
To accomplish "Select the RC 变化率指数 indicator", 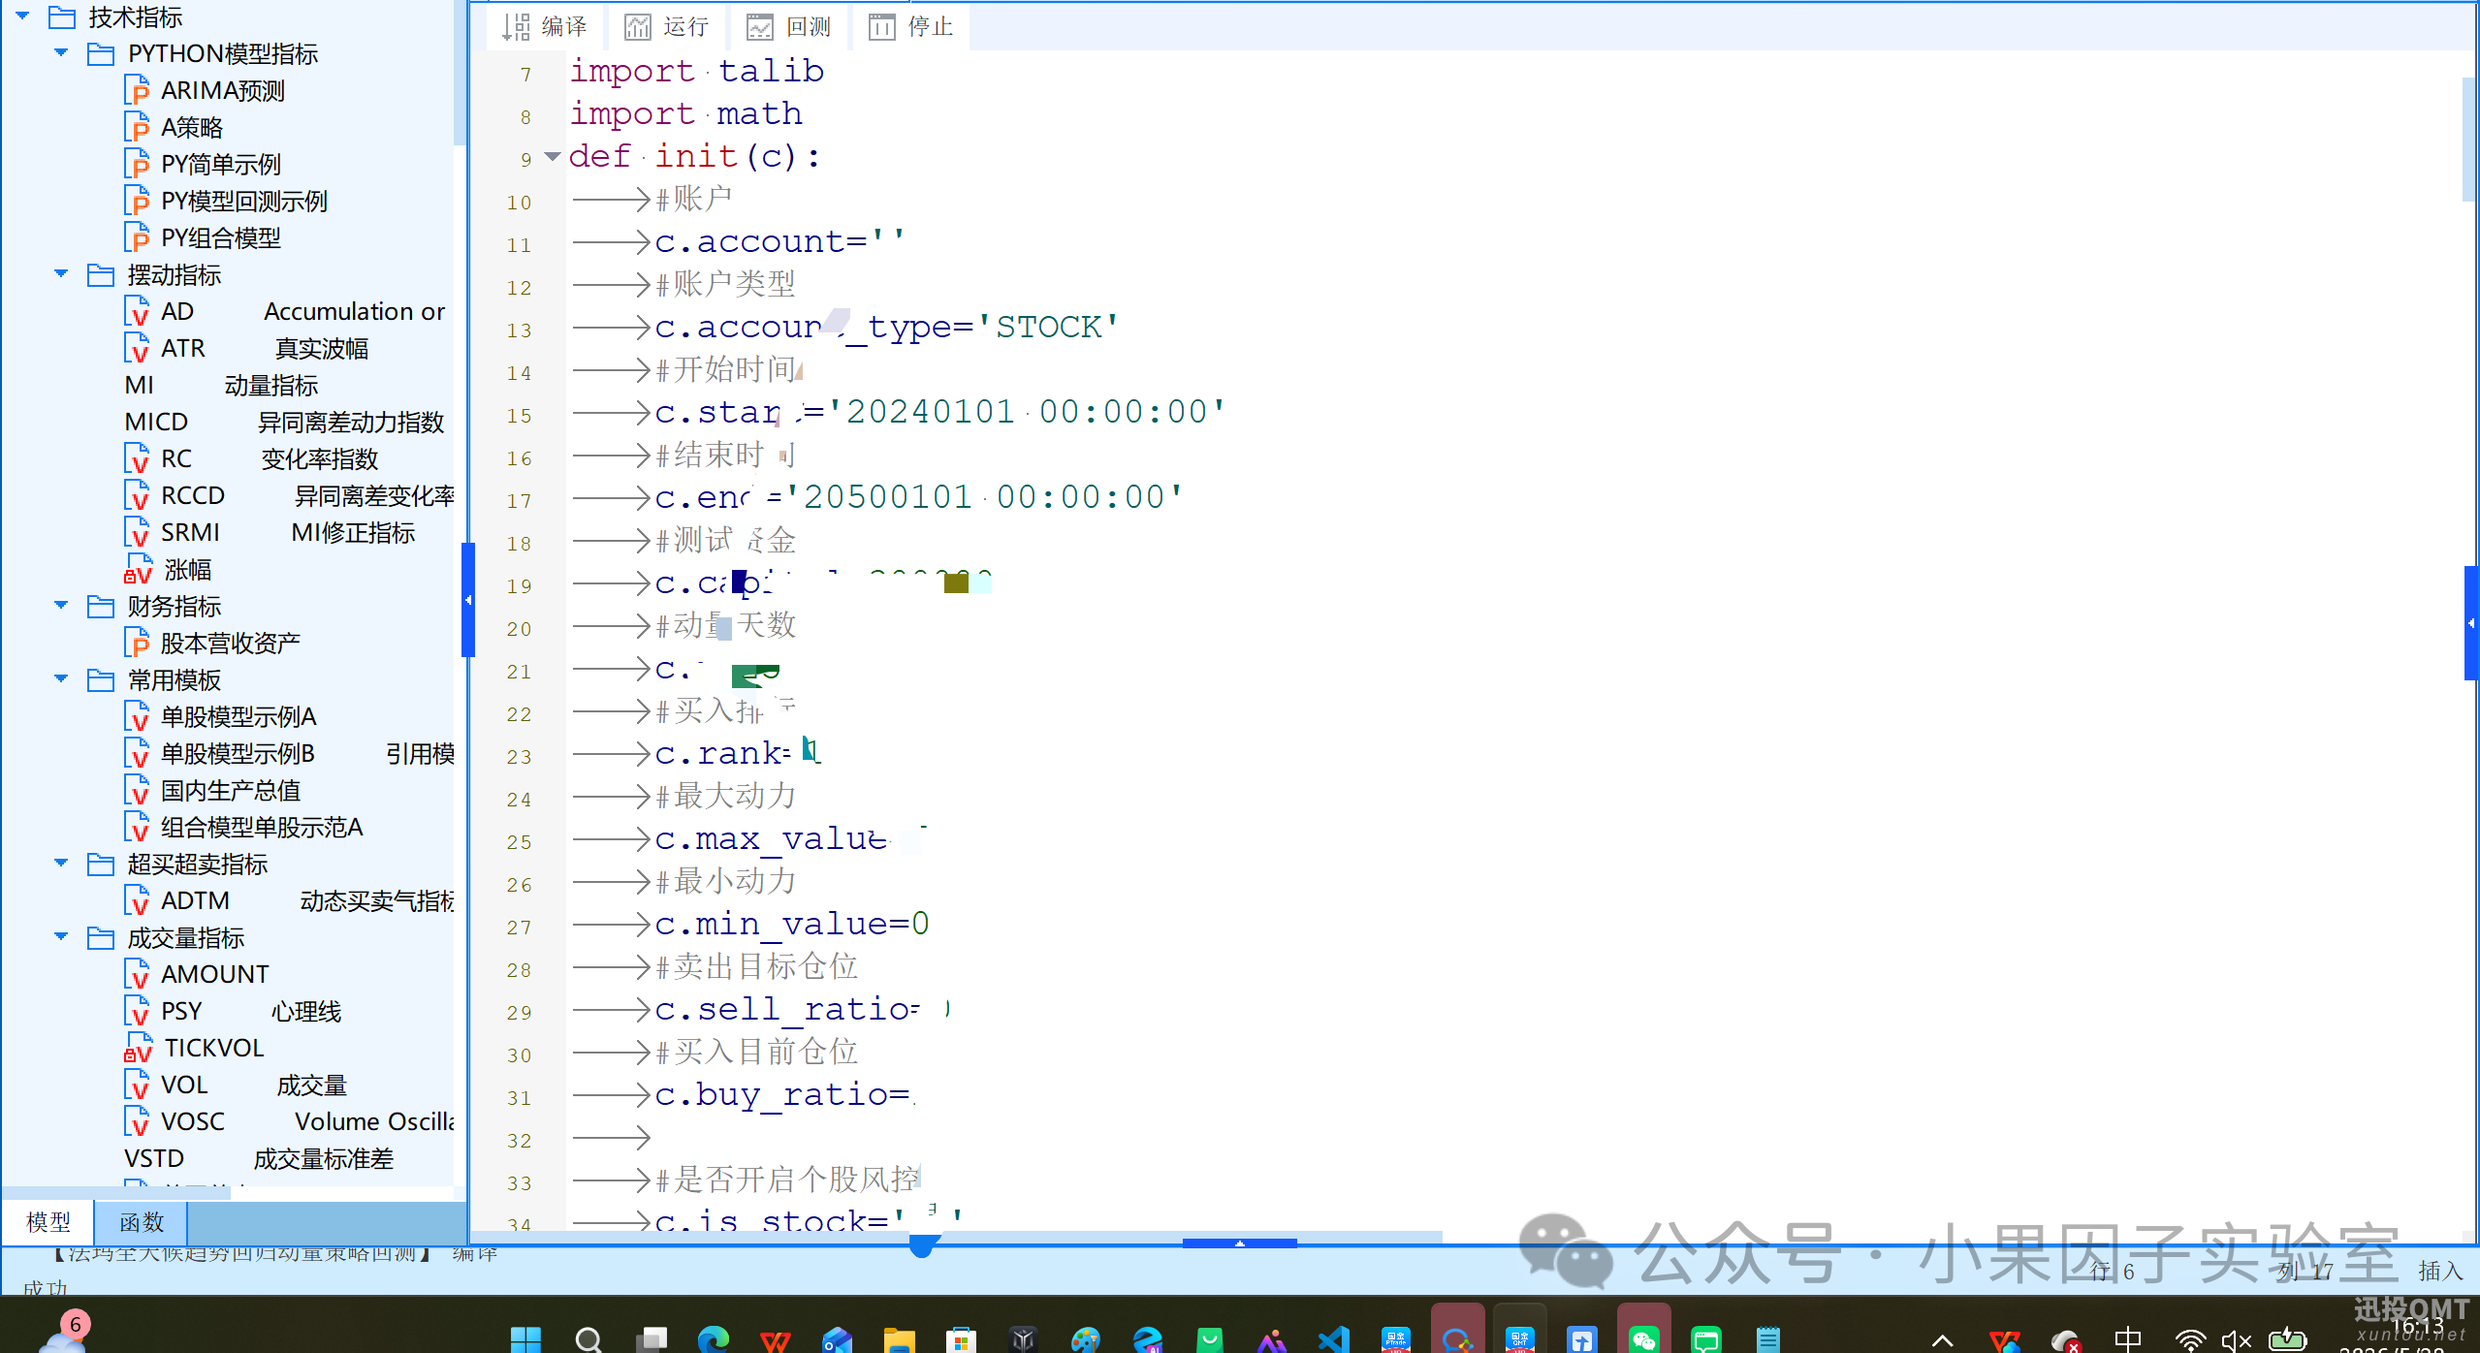I will click(251, 458).
